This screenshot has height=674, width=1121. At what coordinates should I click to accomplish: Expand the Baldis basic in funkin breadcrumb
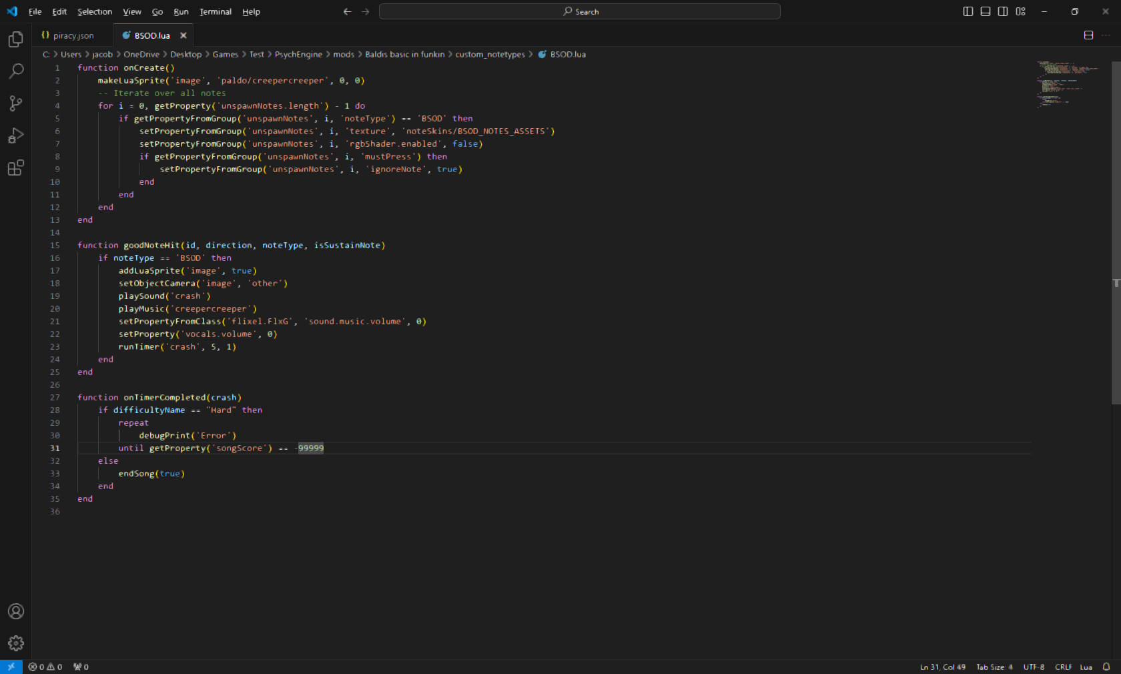tap(404, 55)
